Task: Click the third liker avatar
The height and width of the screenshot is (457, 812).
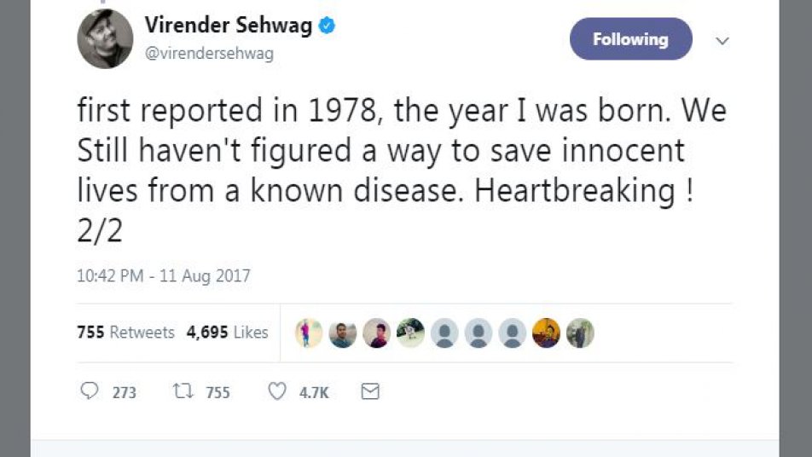Action: coord(376,333)
